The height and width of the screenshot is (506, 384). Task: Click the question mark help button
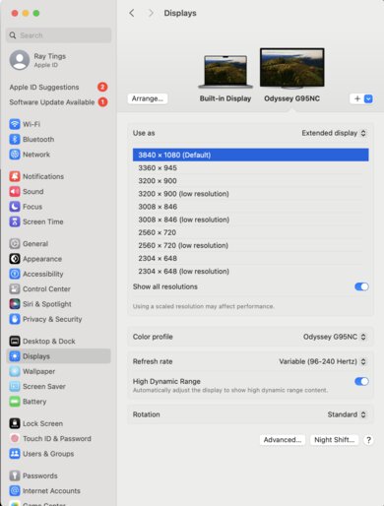point(368,440)
